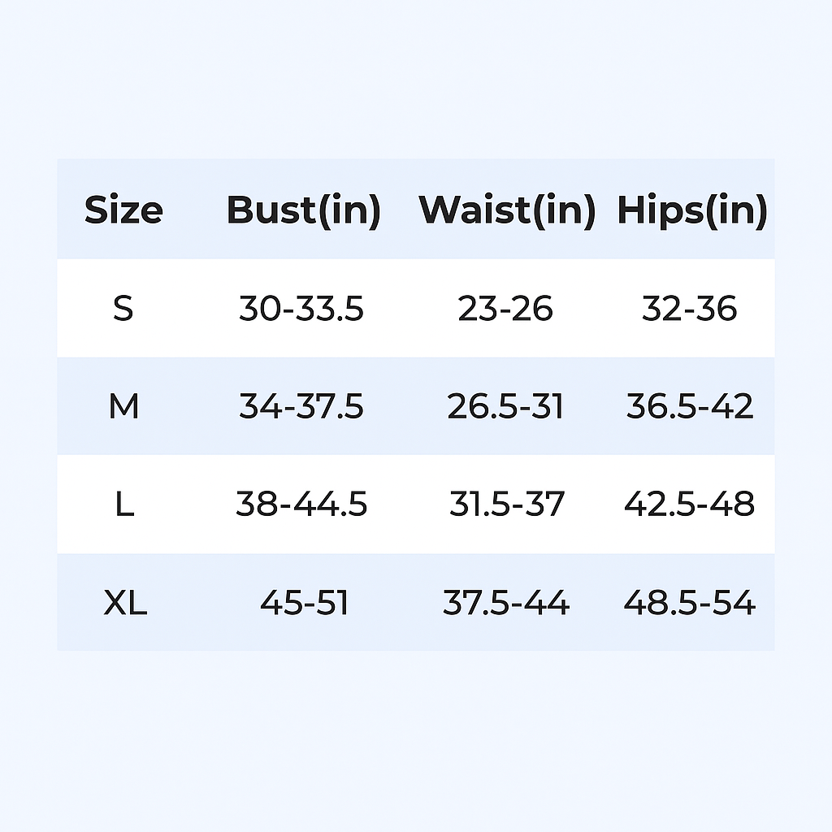Click the 30-33.5 bust measurement cell
The width and height of the screenshot is (832, 832).
pyautogui.click(x=301, y=309)
